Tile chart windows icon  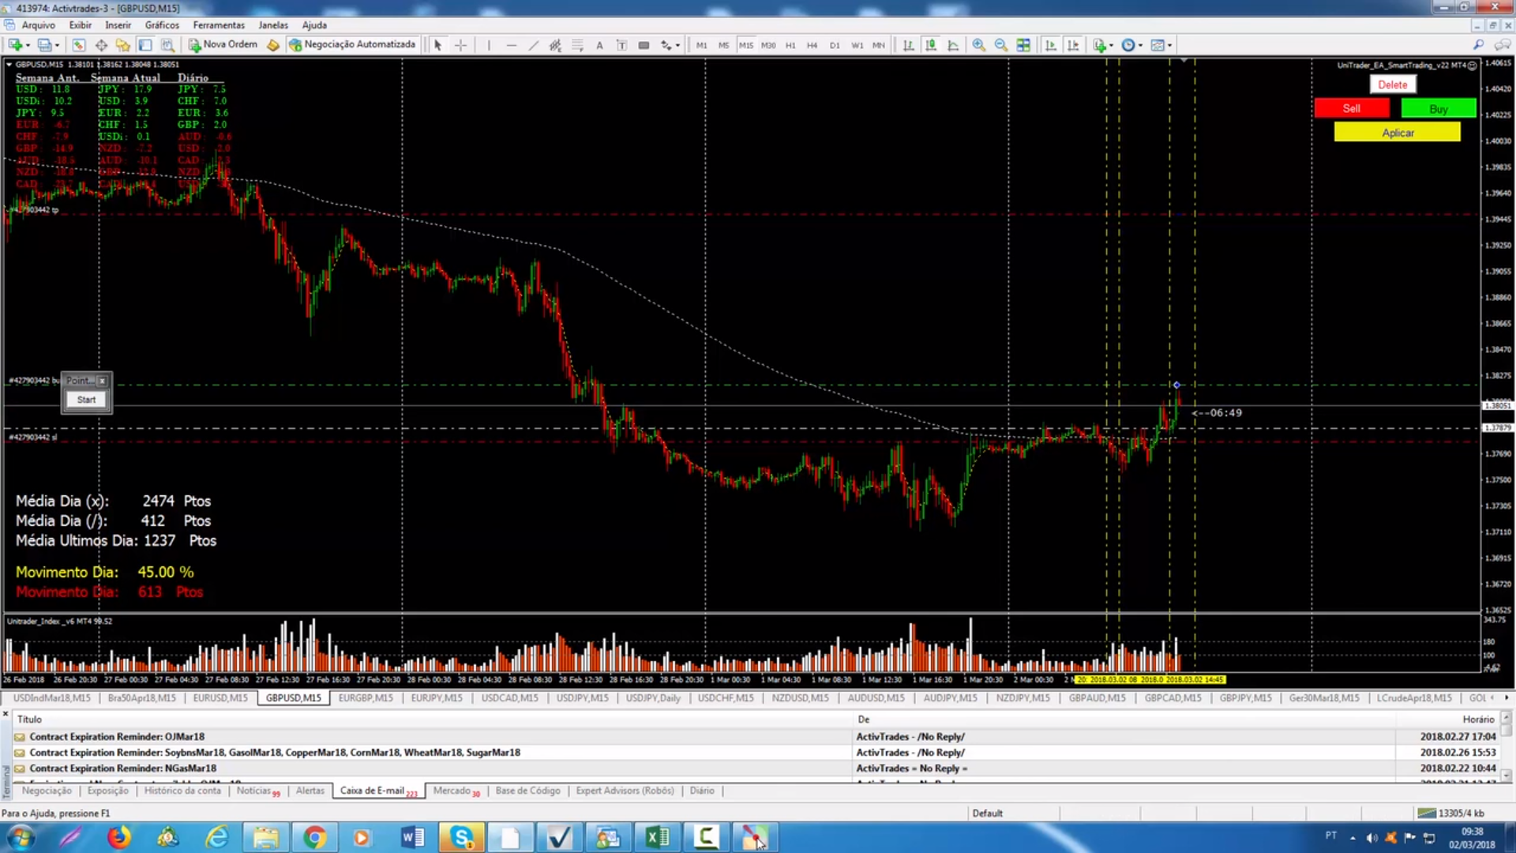1023,45
